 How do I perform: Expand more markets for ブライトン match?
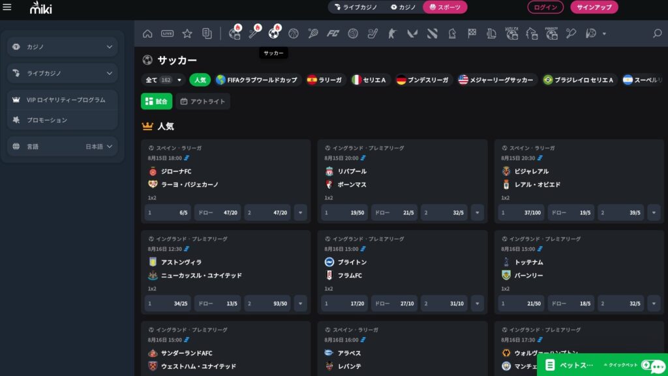coord(477,304)
